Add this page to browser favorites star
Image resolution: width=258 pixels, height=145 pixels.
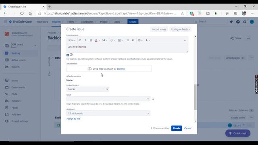click(182, 13)
